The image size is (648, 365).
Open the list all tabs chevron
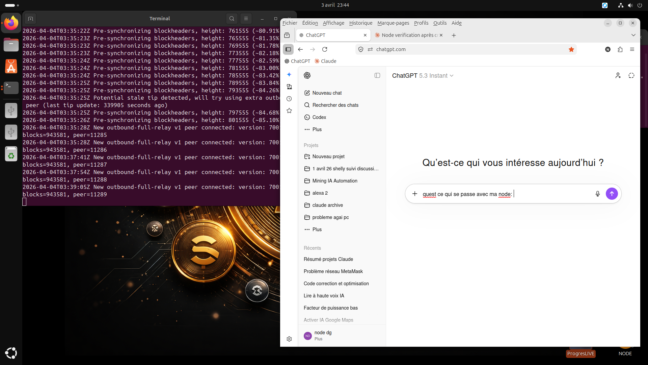[633, 35]
